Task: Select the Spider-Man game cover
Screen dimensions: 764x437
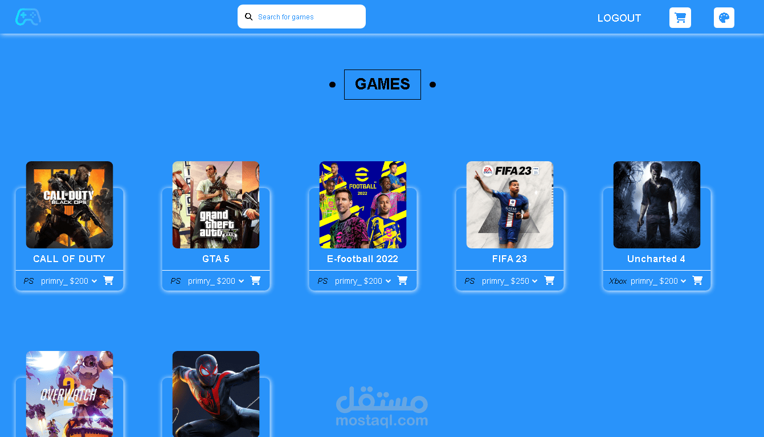Action: pyautogui.click(x=216, y=394)
